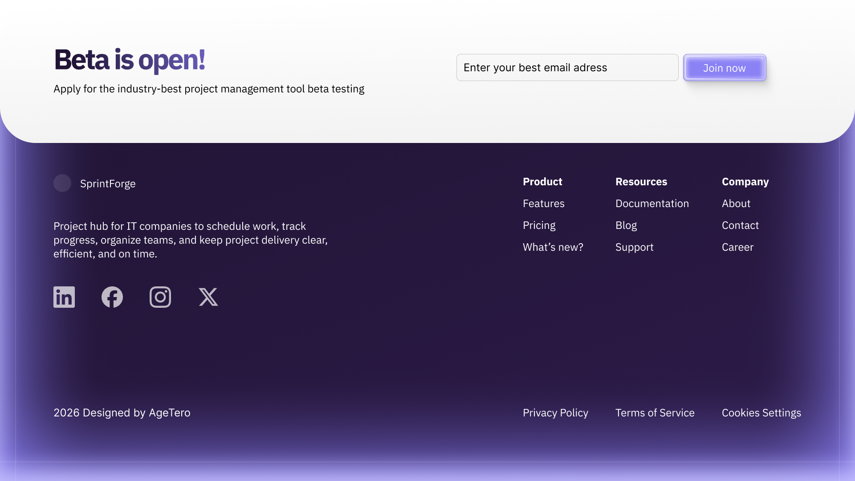Open the X (Twitter) social icon

pos(208,297)
